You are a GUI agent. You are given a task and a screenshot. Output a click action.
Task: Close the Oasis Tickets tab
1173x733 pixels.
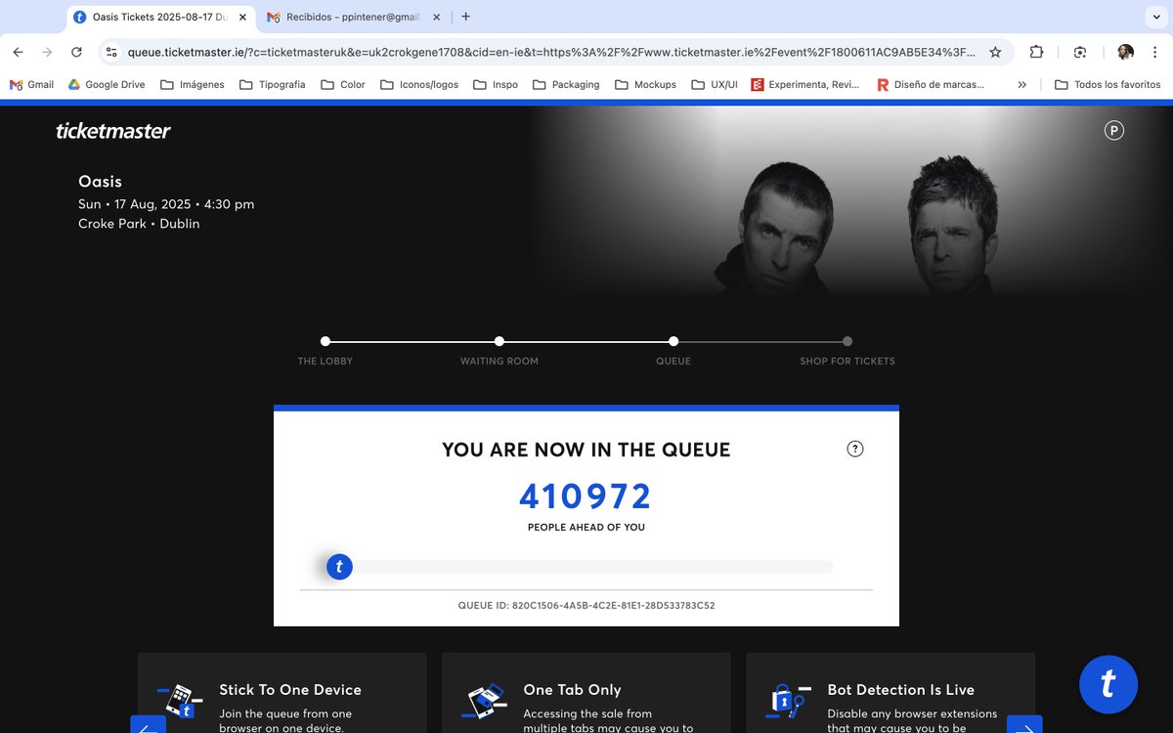point(242,17)
